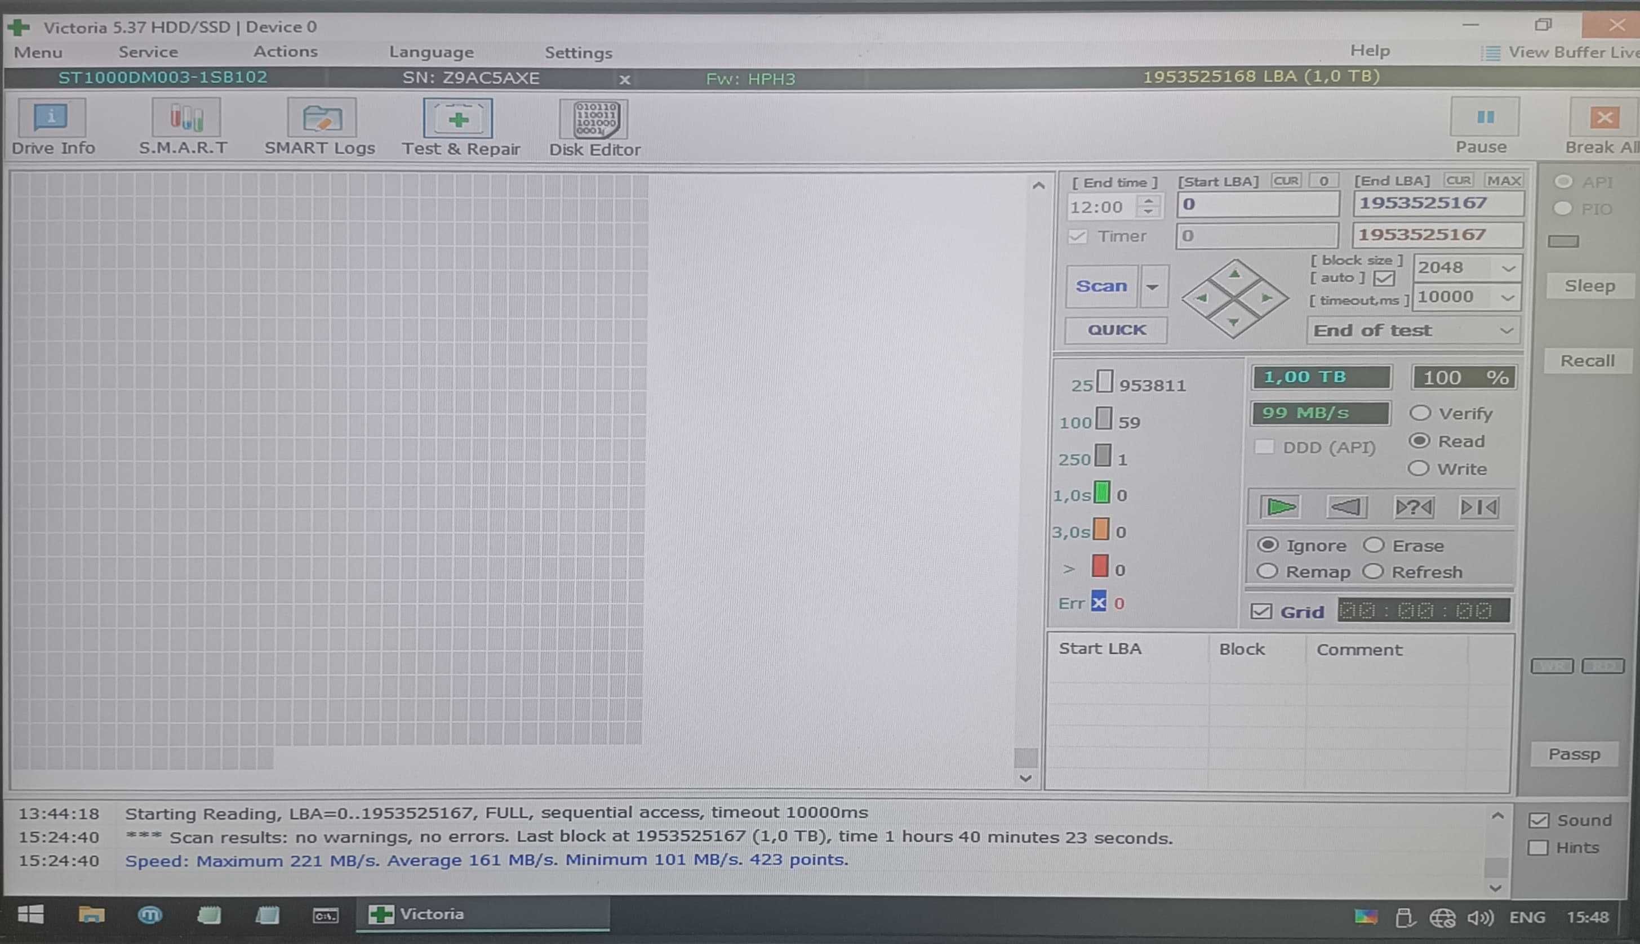Select the Read radio button

coord(1419,441)
